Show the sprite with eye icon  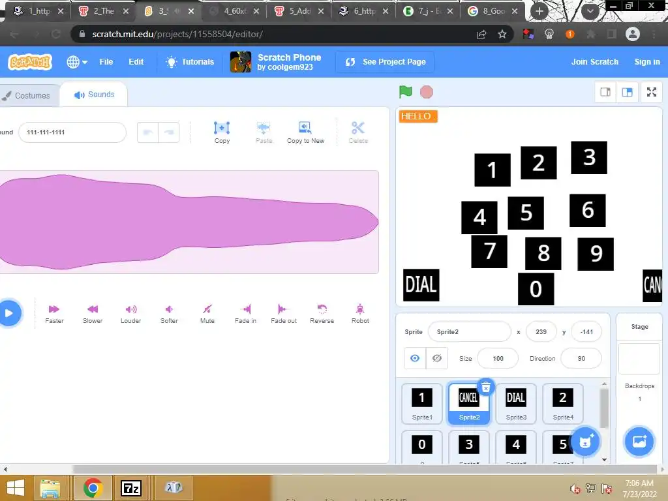pos(415,358)
